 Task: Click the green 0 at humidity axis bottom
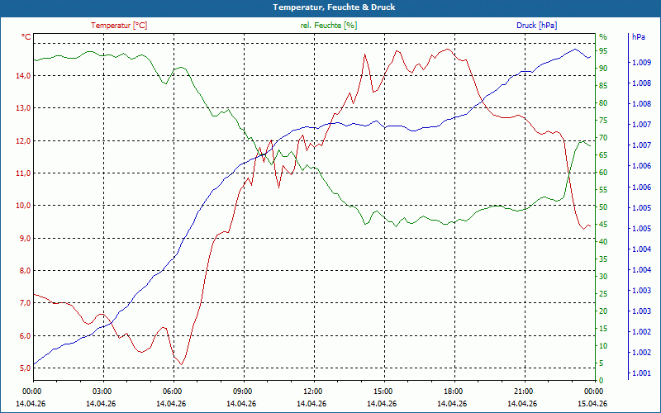(x=602, y=381)
